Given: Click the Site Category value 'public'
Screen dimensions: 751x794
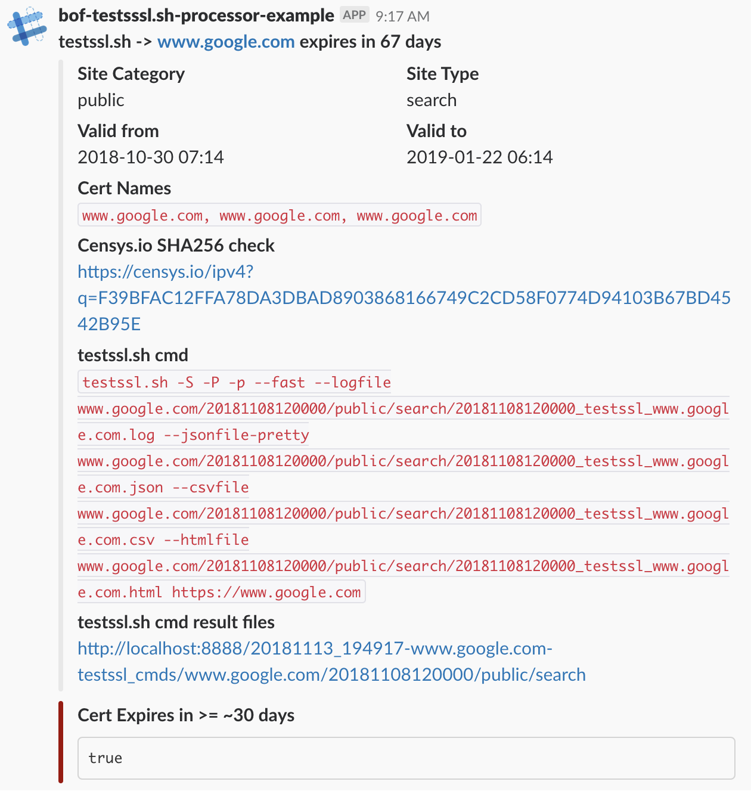Looking at the screenshot, I should pyautogui.click(x=101, y=100).
